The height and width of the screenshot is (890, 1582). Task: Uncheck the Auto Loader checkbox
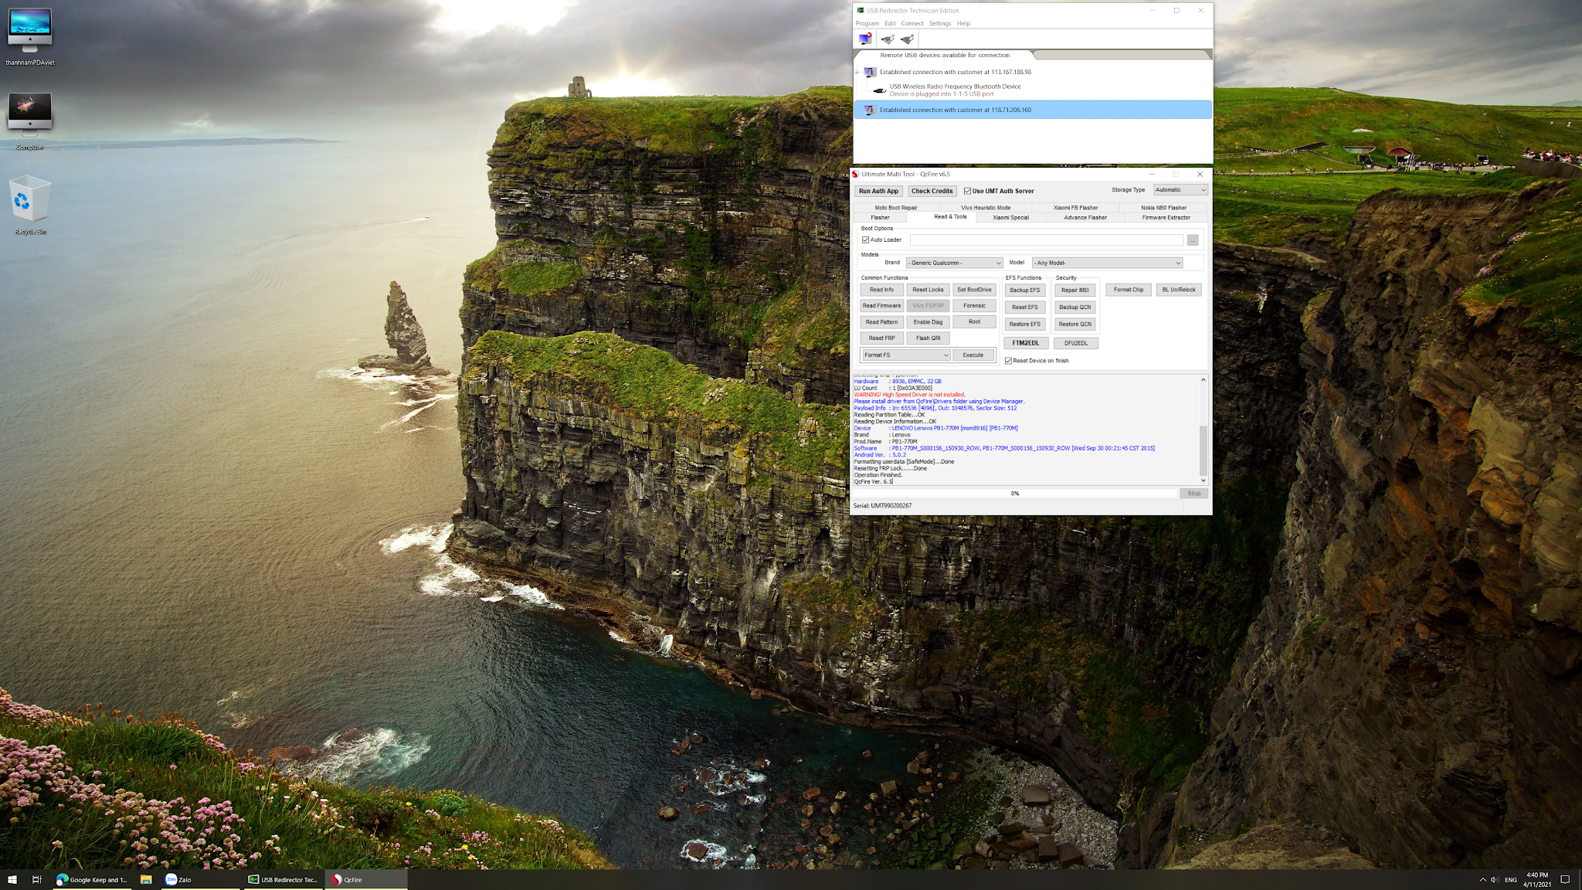click(x=866, y=239)
